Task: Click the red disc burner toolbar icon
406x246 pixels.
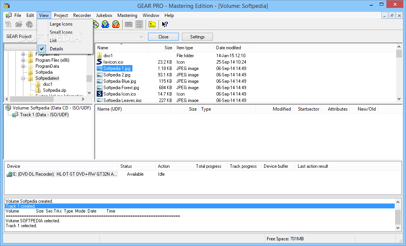Action: (116, 24)
